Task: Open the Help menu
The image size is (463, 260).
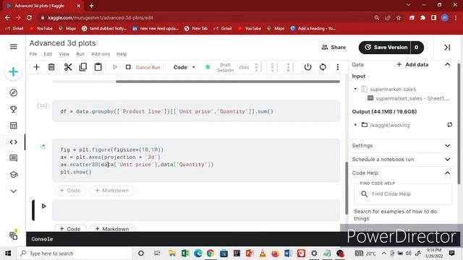Action: pyautogui.click(x=122, y=54)
